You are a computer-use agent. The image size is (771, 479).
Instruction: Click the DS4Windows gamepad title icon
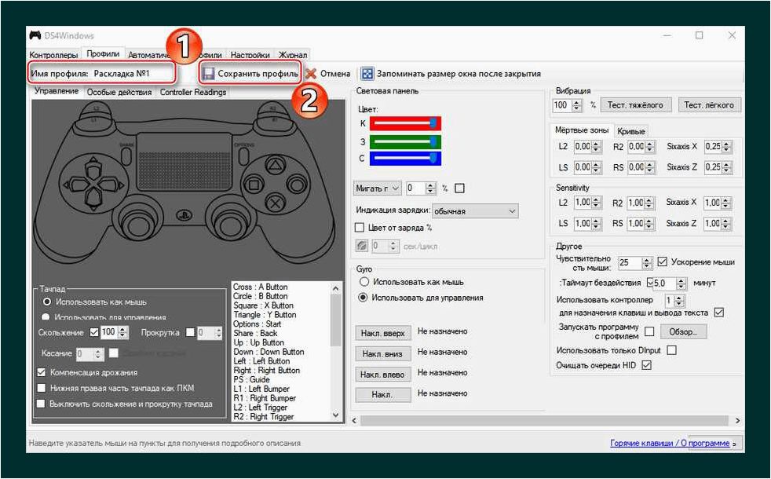tap(35, 35)
